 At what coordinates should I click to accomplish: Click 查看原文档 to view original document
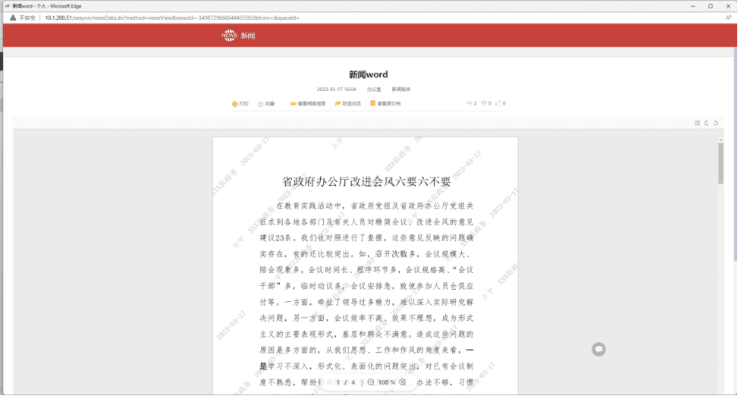tap(385, 104)
